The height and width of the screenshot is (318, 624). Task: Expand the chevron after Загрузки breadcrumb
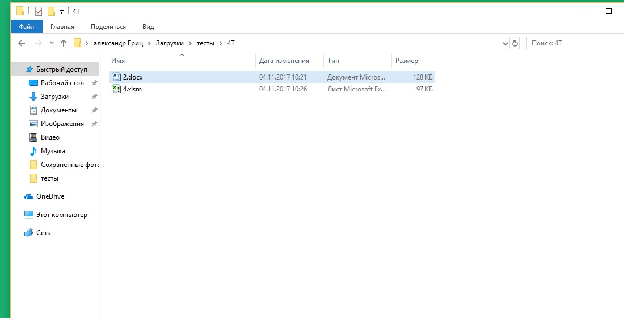pos(190,43)
